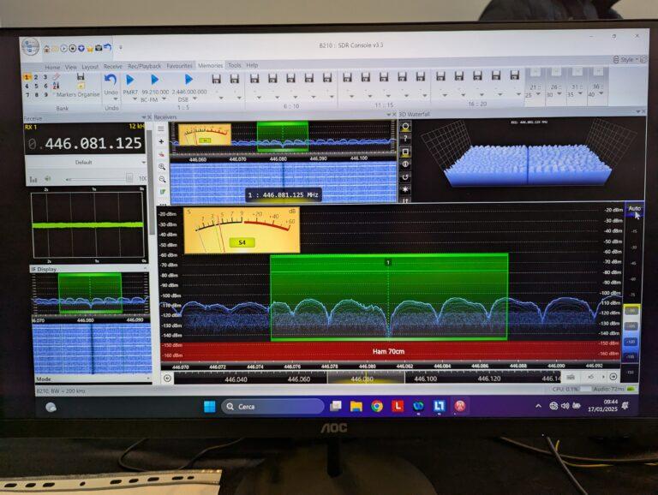Open the SDR Console application orb menu
The width and height of the screenshot is (658, 495).
(x=30, y=46)
